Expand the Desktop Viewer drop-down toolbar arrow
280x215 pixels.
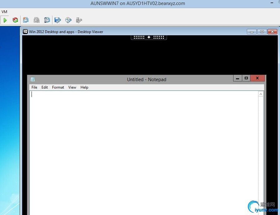(x=149, y=37)
